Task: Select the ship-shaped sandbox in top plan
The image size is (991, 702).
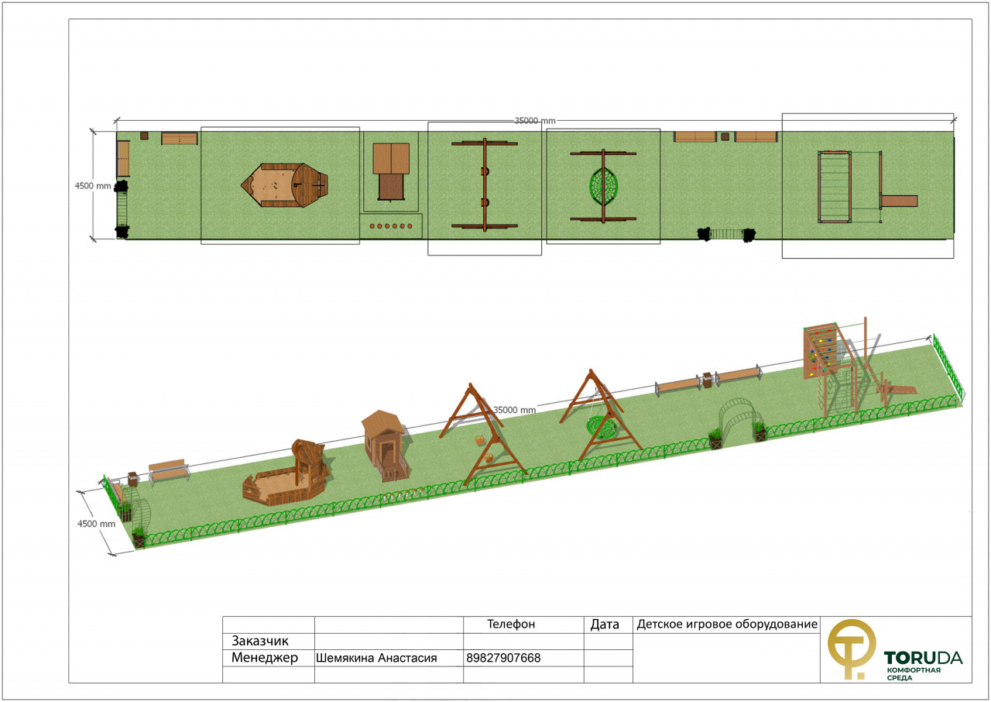Action: click(284, 186)
